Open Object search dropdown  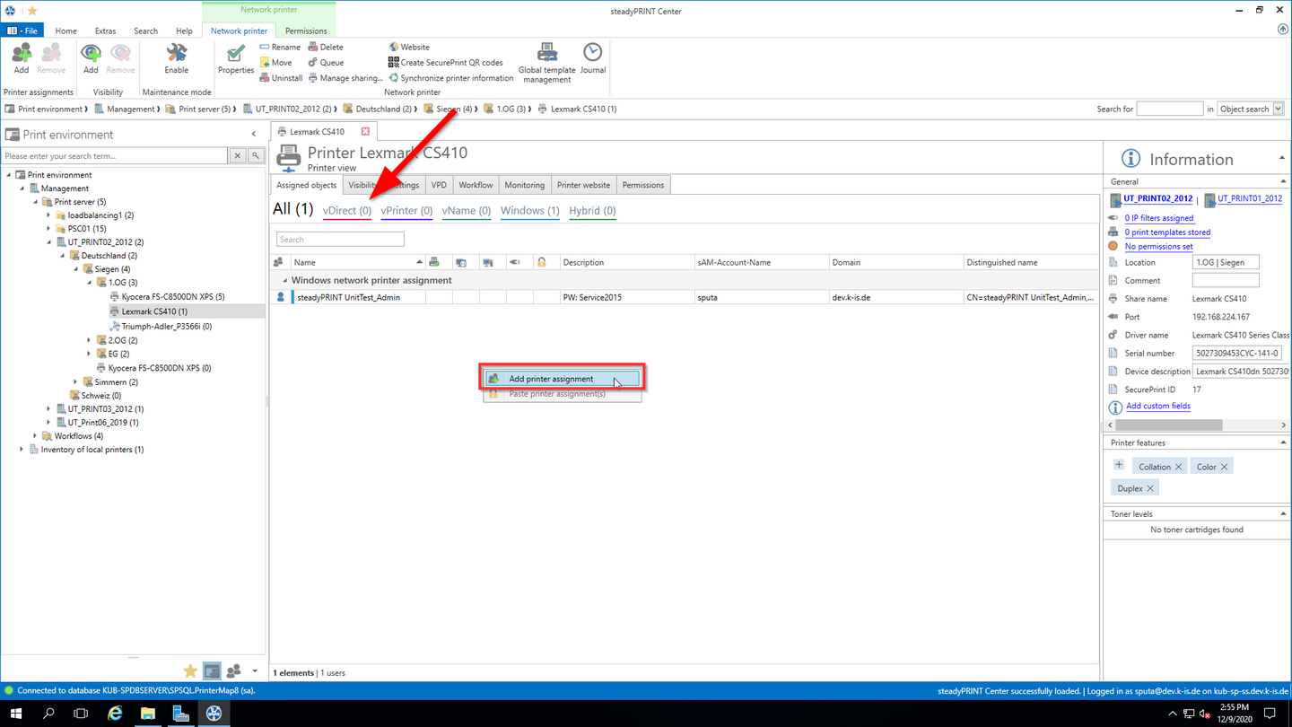[x=1251, y=109]
